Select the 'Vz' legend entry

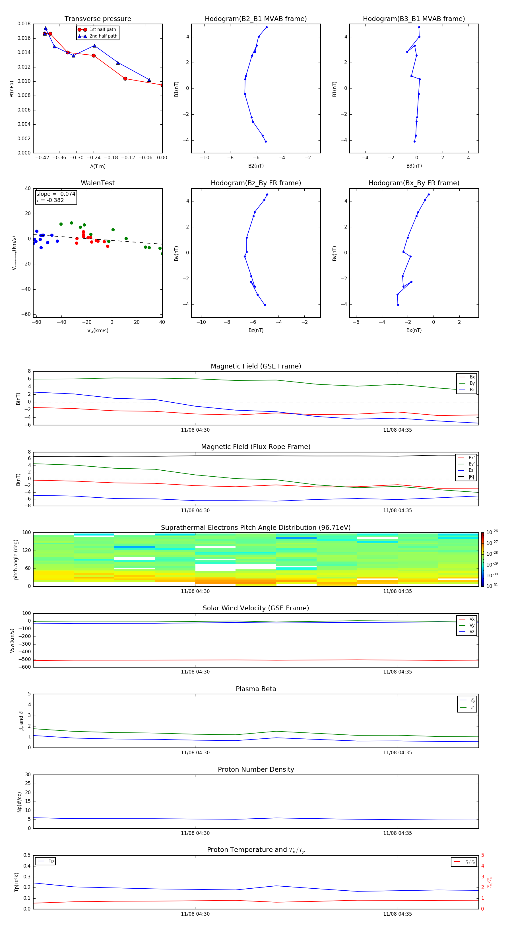point(467,632)
